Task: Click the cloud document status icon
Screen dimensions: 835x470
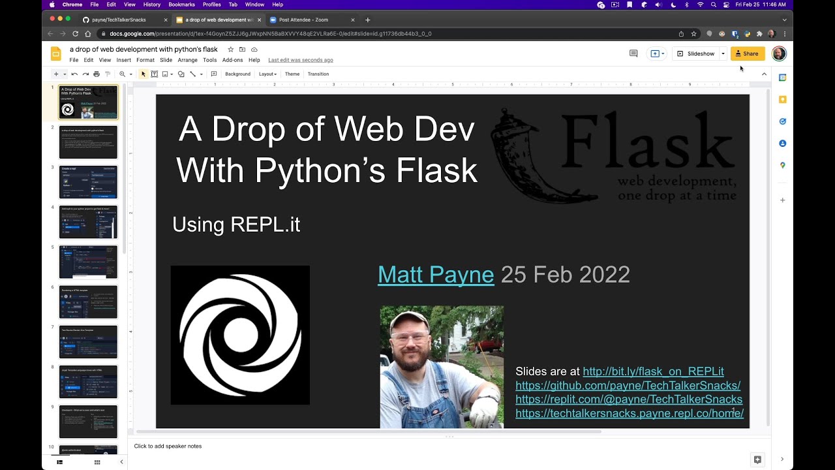Action: 254,50
